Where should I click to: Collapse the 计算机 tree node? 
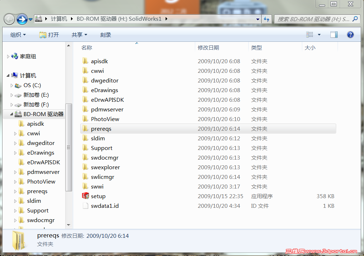(8, 75)
